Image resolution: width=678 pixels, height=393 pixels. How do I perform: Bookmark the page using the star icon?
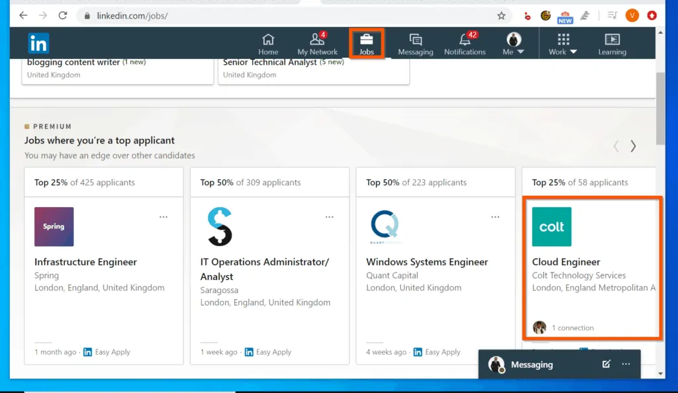coord(501,15)
